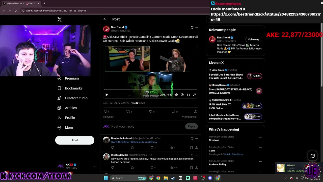Expand the More menu in sidebar
Viewport: 323px width, 182px height.
click(65, 128)
